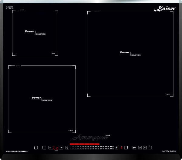Screen dimensions: 182x160
Task: Tap the red Lo timer display
Action: click(56, 148)
